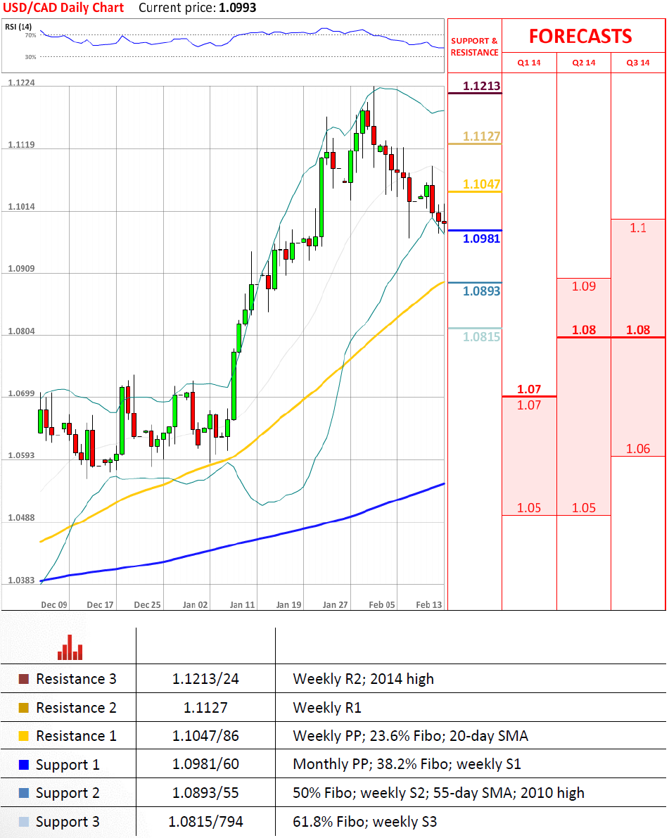Select the 1.1213 resistance level marker
Image resolution: width=669 pixels, height=838 pixels.
pos(482,87)
